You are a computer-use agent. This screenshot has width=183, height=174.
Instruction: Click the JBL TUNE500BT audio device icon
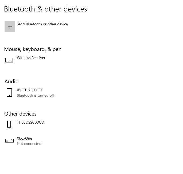point(9,93)
